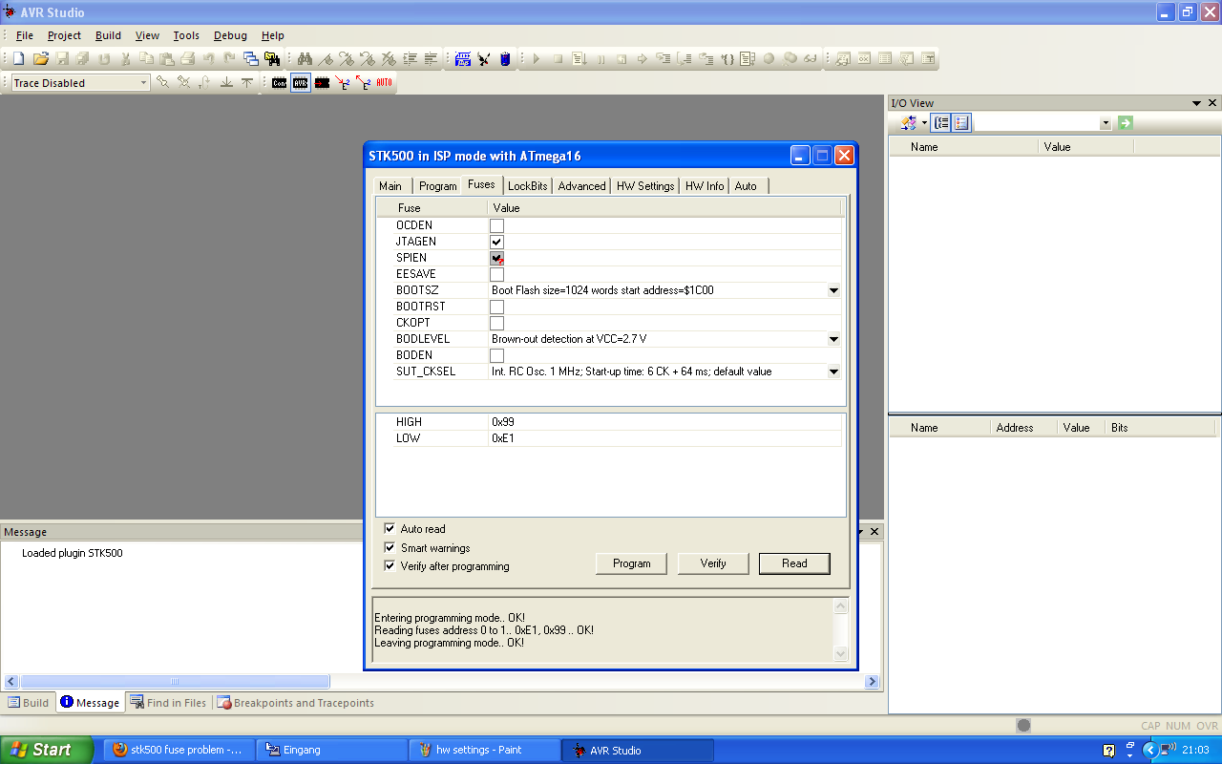1222x764 pixels.
Task: Open the HW Settings tab
Action: [645, 186]
